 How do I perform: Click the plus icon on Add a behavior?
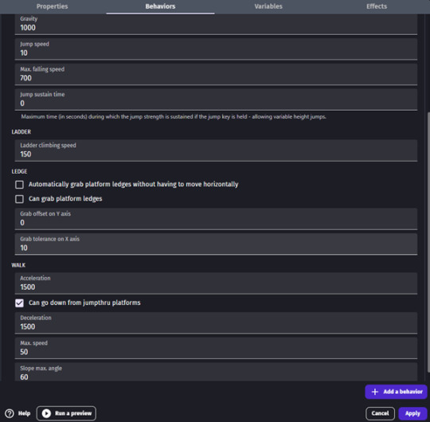click(x=375, y=392)
